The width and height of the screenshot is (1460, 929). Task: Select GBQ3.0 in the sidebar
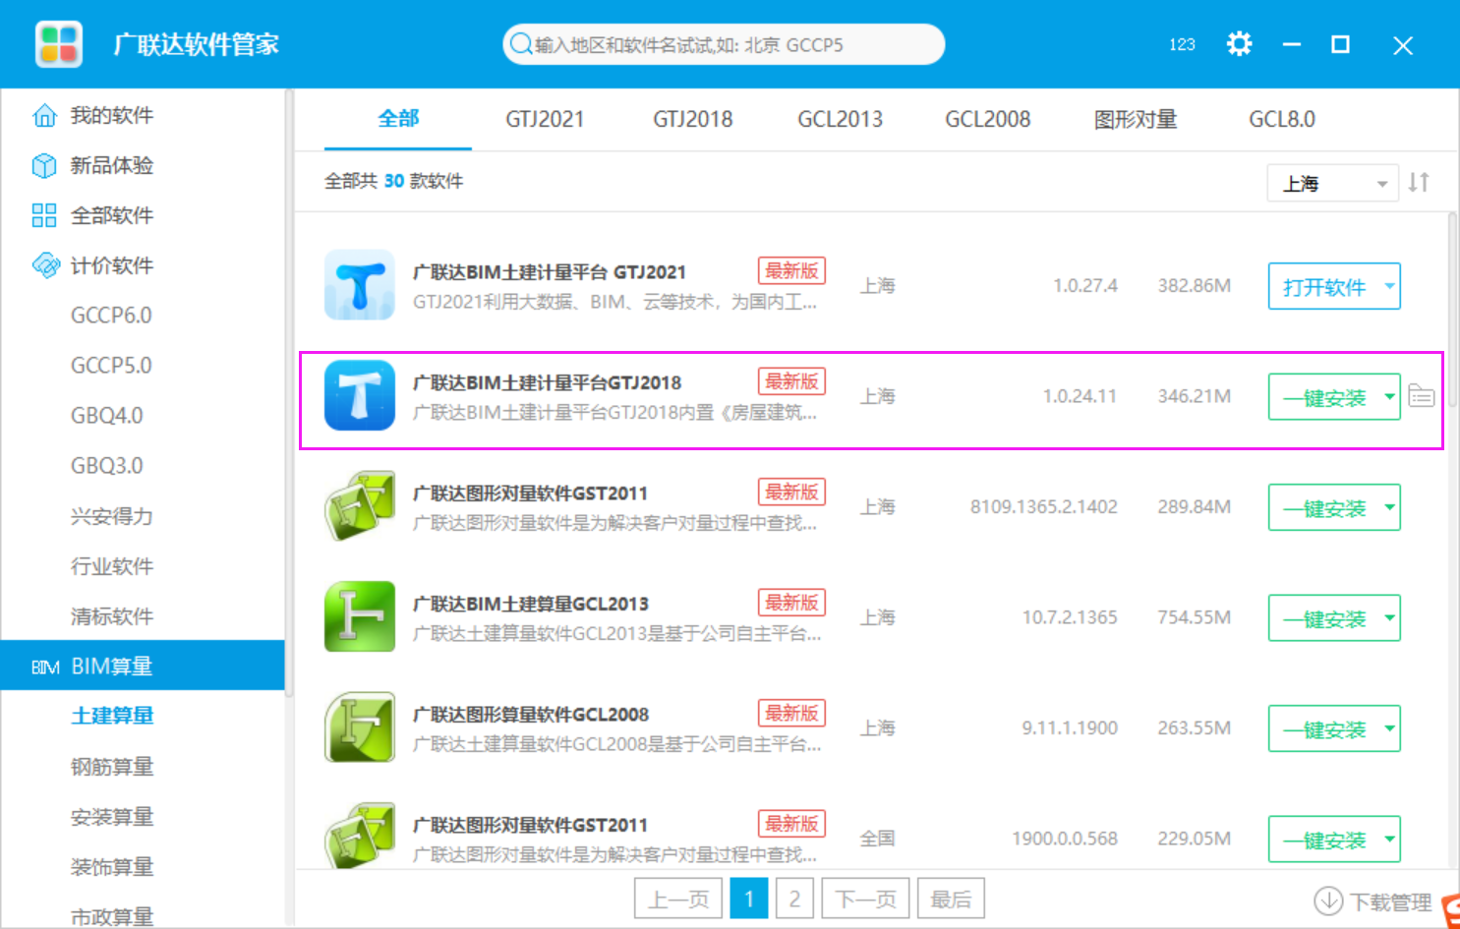[x=107, y=466]
